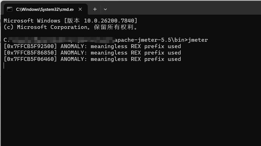Image resolution: width=261 pixels, height=146 pixels.
Task: Click the 0x7FFCB5F92500 address
Action: 30,46
